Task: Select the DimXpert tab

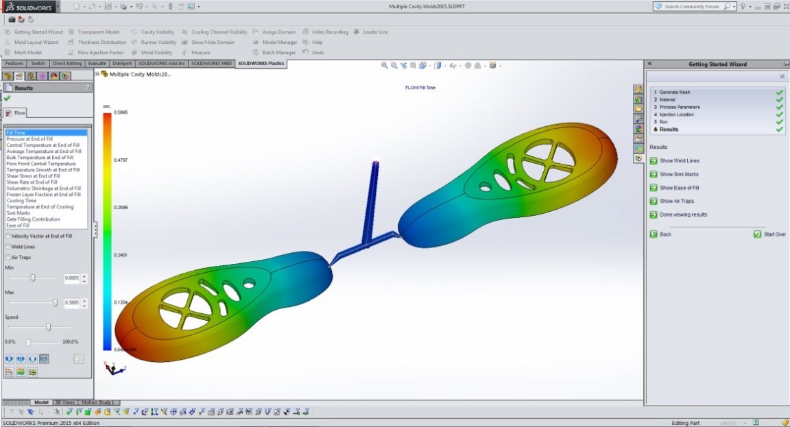Action: tap(122, 64)
